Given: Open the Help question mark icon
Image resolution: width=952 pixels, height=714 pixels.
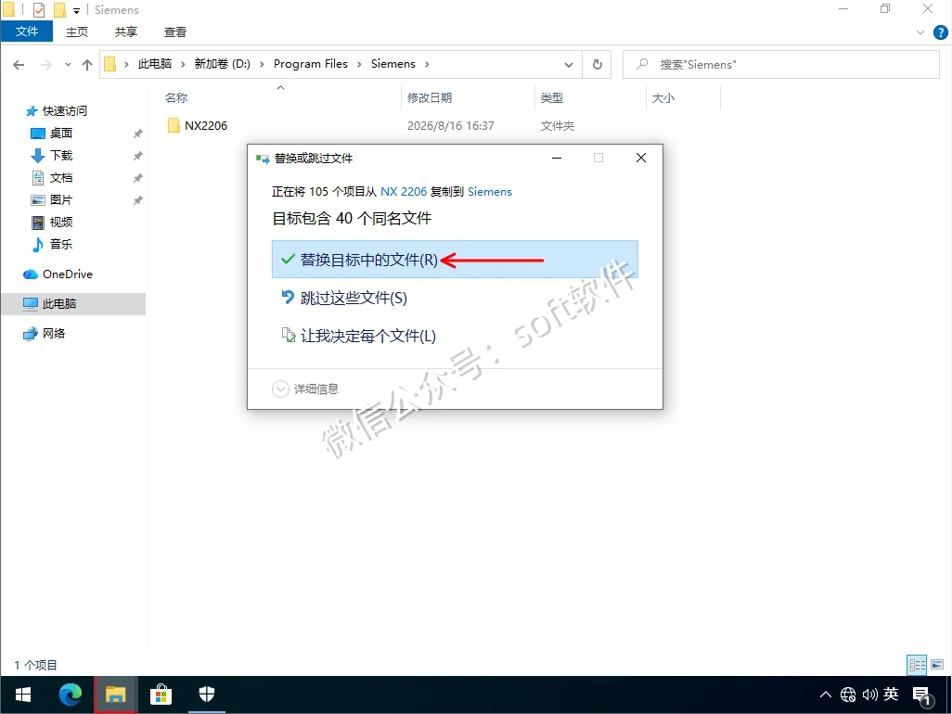Looking at the screenshot, I should [940, 32].
